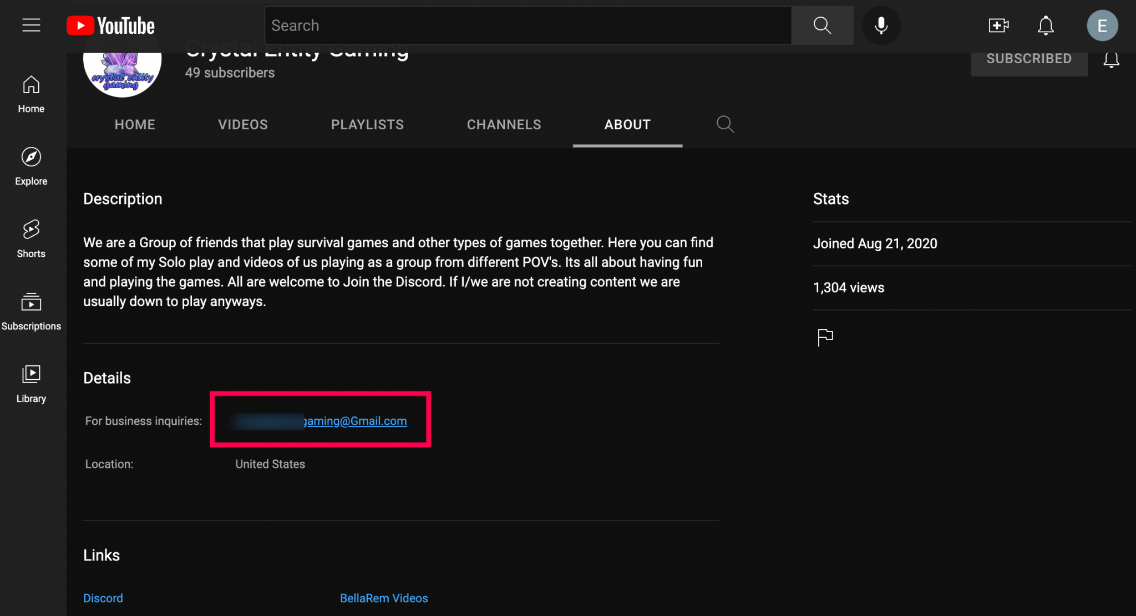This screenshot has width=1136, height=616.
Task: Toggle channel notification bell beside Subscribed
Action: pyautogui.click(x=1112, y=60)
